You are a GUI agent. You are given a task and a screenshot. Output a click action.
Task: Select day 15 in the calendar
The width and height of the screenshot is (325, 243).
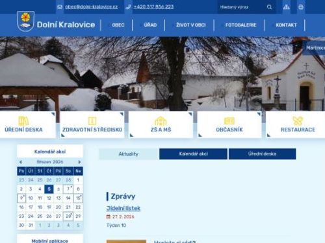click(78, 198)
